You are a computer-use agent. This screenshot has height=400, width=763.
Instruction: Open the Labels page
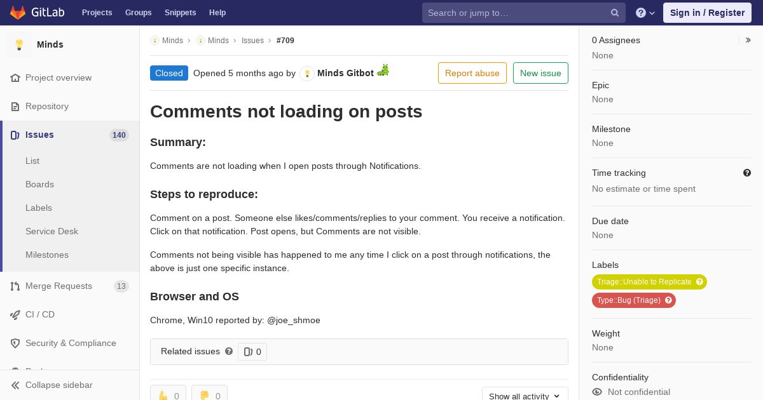point(39,208)
